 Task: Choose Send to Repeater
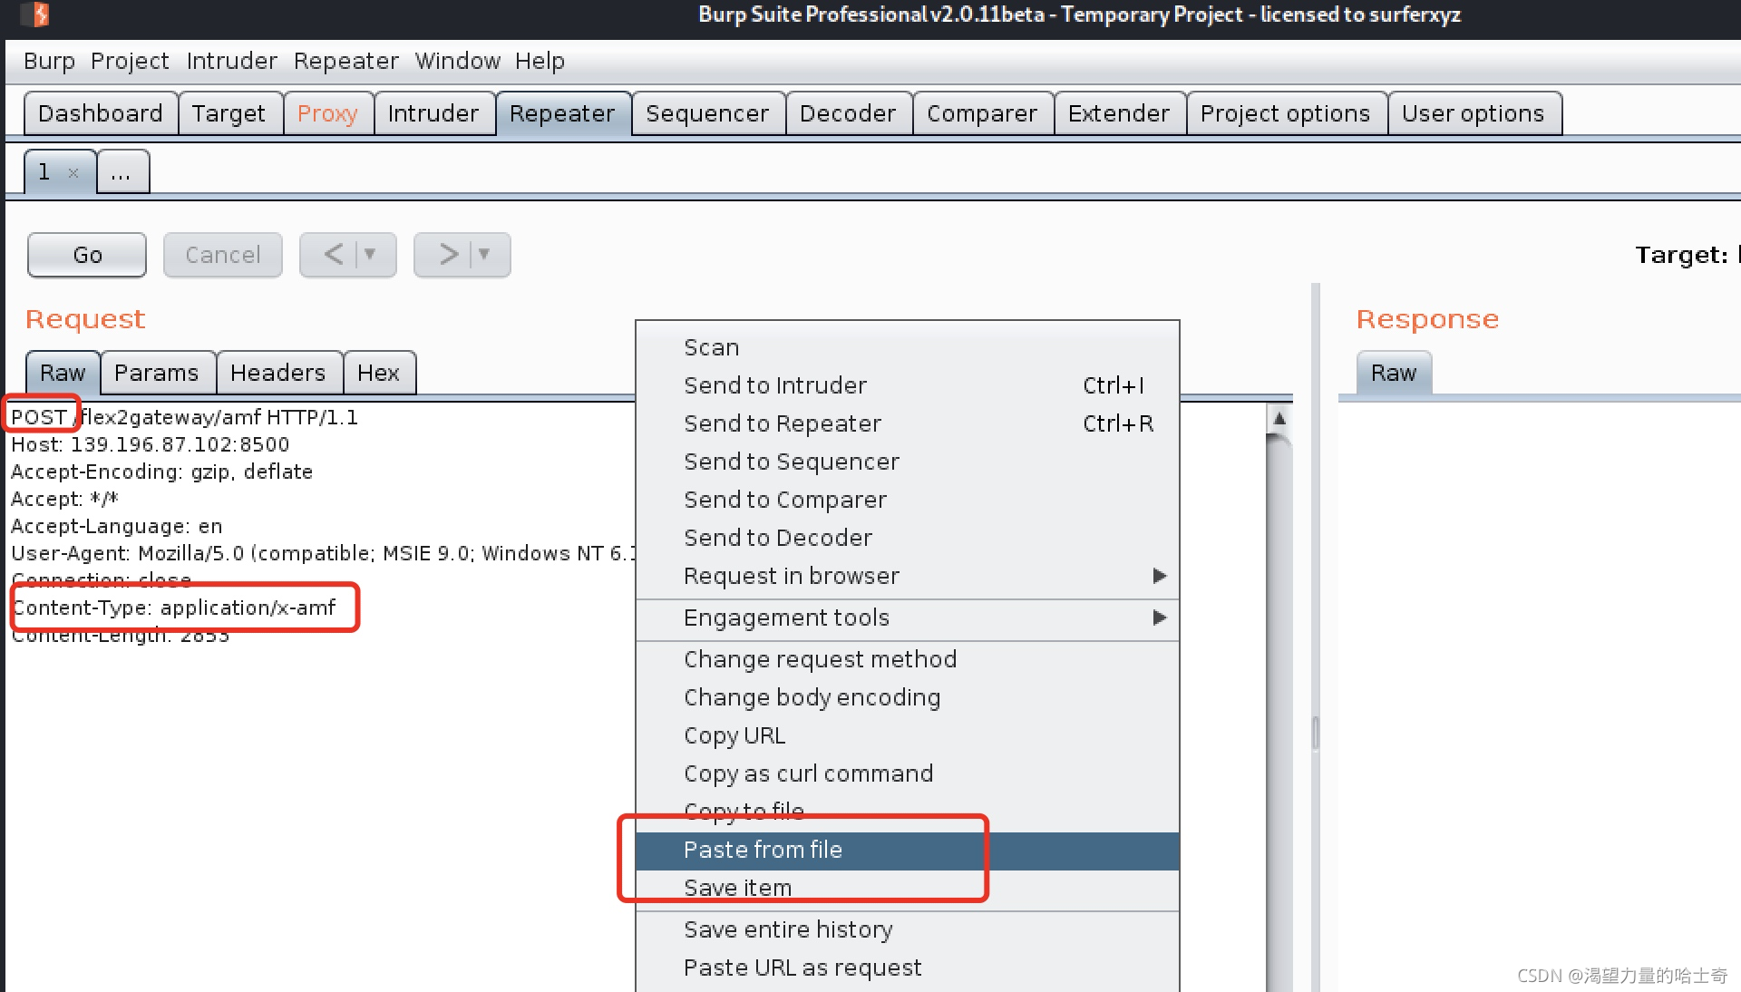907,423
